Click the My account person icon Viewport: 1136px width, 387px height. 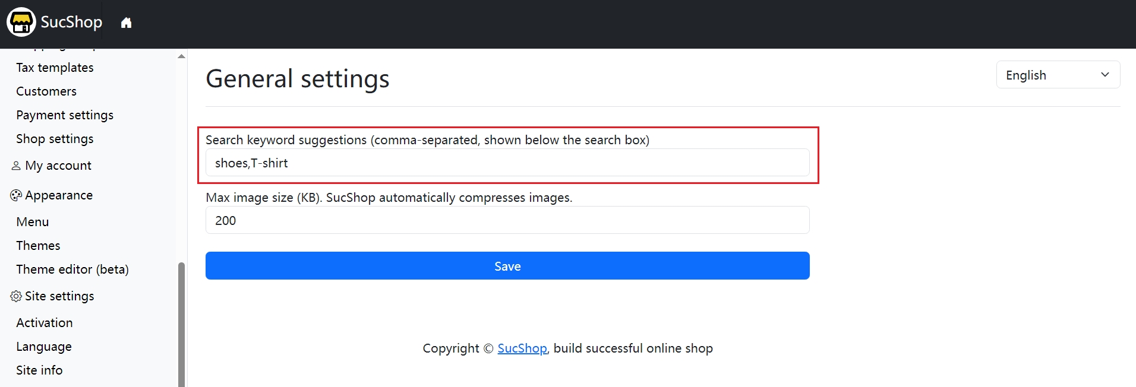[16, 166]
